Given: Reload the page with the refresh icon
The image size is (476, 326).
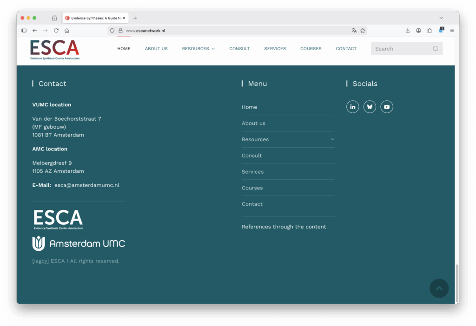Looking at the screenshot, I should tap(56, 31).
